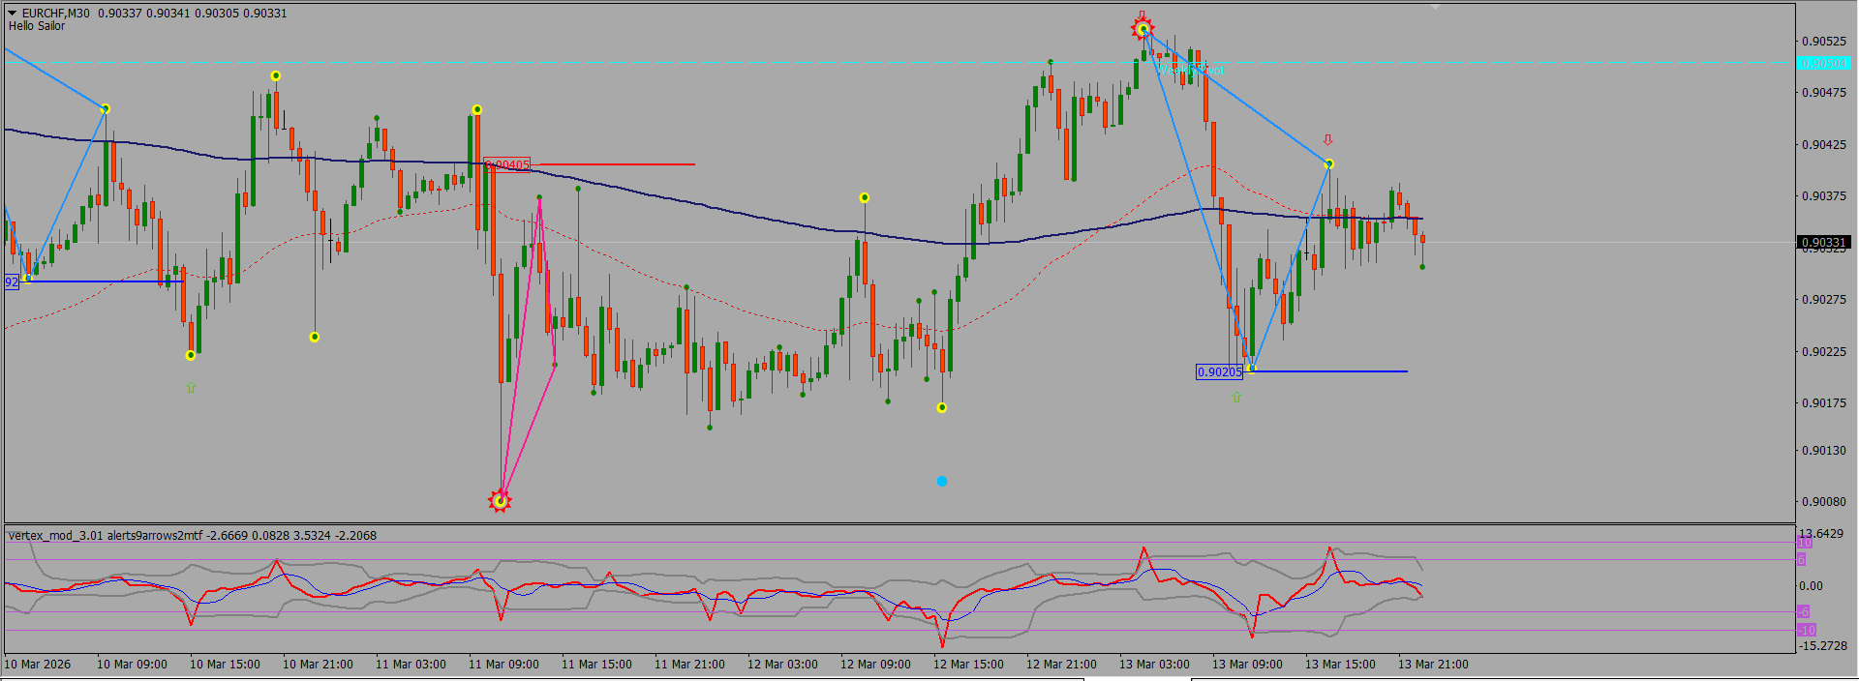Click the cyan 0.90504 pivot price tag
Screen dimensions: 1859x681
tap(1821, 63)
